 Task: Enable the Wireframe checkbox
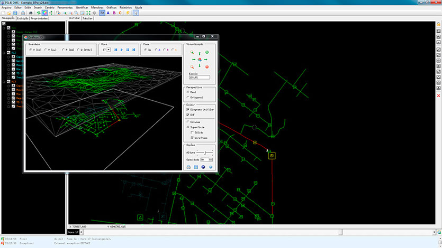coord(193,137)
